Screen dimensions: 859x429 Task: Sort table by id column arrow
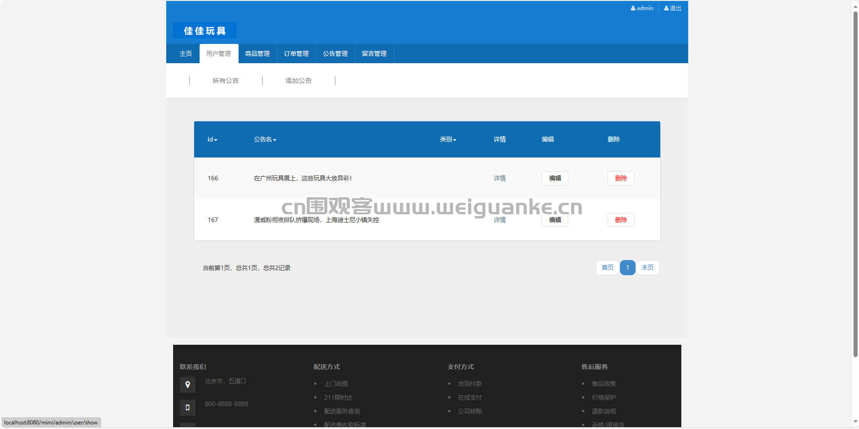pyautogui.click(x=216, y=140)
